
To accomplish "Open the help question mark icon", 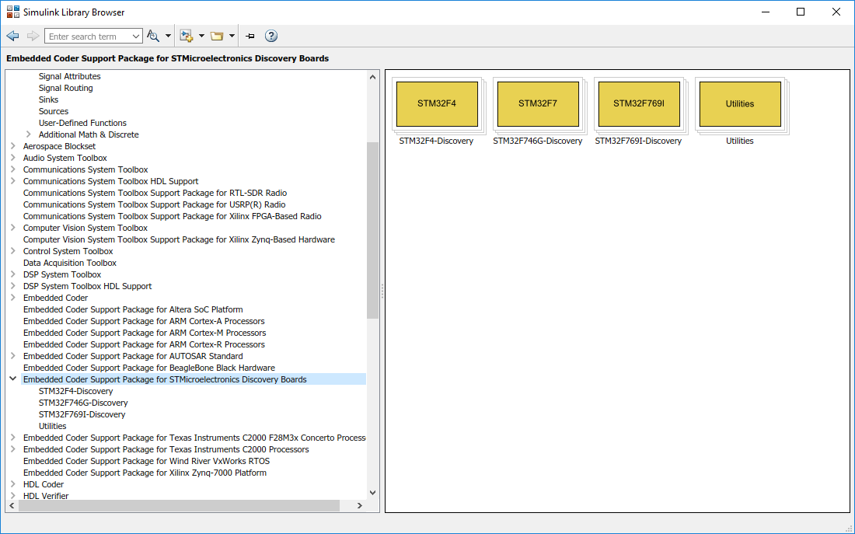I will [x=271, y=36].
